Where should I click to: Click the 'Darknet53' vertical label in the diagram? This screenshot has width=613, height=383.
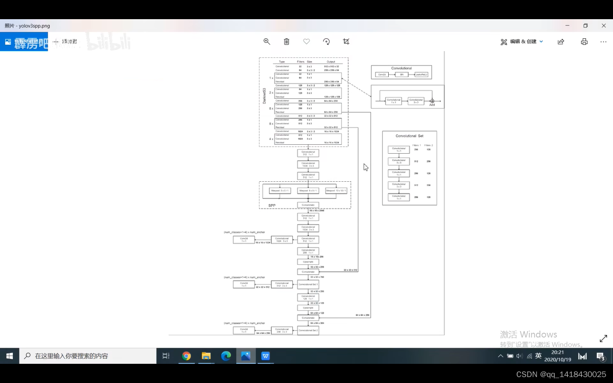pos(264,96)
